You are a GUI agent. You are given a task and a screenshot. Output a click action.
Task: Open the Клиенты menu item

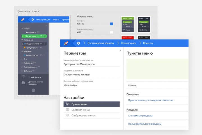click(148, 43)
